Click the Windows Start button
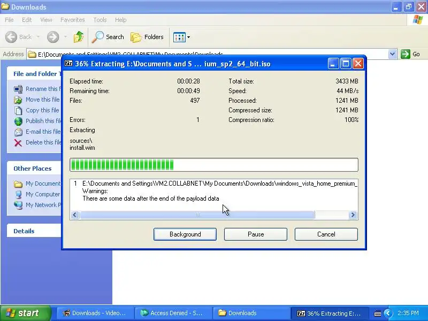 point(25,313)
